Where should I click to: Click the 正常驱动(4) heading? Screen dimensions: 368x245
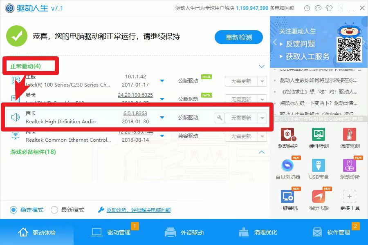tap(26, 66)
